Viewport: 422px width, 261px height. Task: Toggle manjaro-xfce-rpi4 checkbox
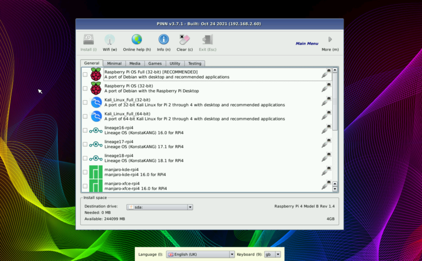pyautogui.click(x=85, y=186)
